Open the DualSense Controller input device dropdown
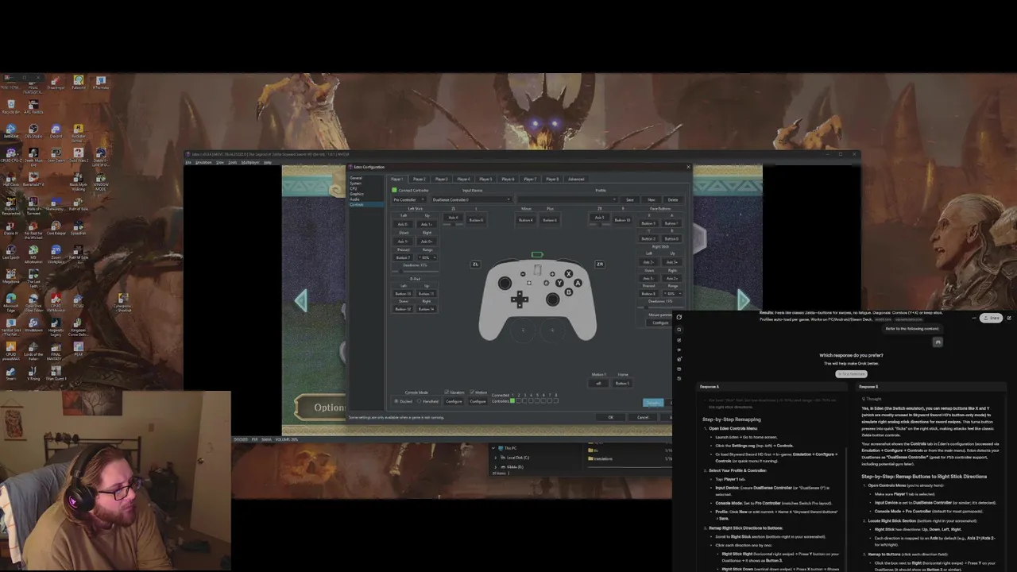 (x=472, y=199)
